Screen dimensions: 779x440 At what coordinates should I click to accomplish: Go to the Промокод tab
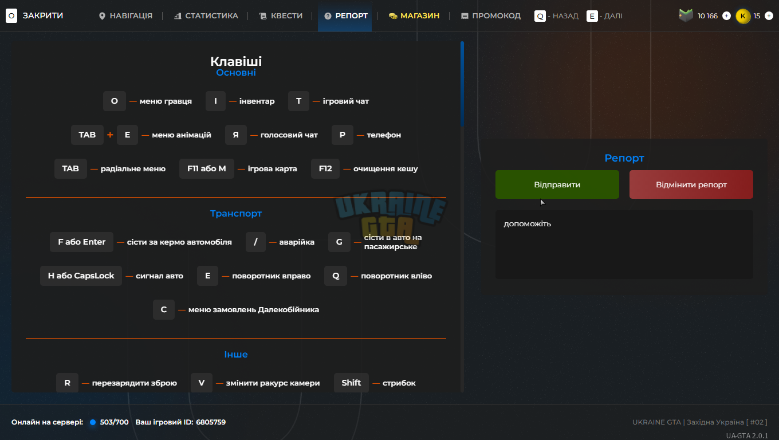point(491,16)
